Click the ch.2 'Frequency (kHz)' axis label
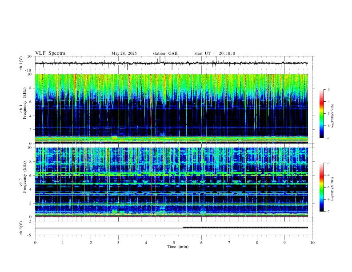This screenshot has width=352, height=272. pos(25,176)
